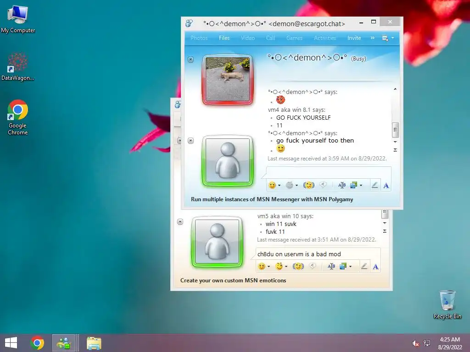Open the background picker in the demon chat
The height and width of the screenshot is (352, 470).
[354, 185]
